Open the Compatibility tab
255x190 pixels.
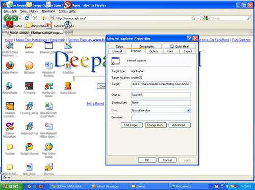[146, 46]
